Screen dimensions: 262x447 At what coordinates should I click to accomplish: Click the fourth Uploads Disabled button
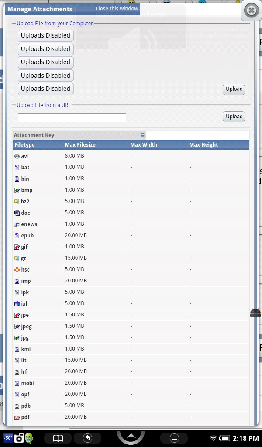[x=45, y=76]
